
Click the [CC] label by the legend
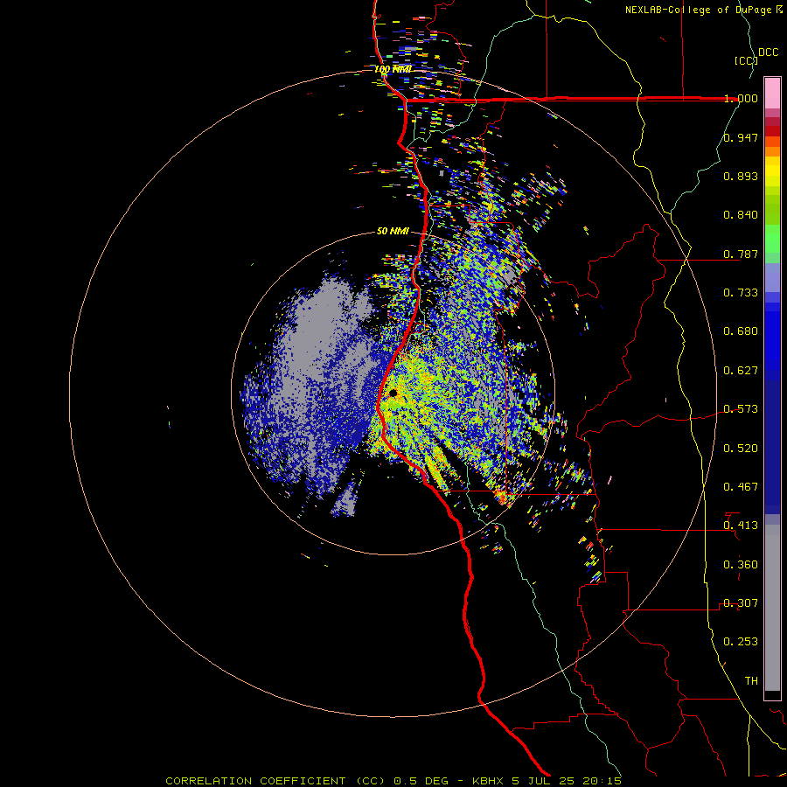point(746,60)
